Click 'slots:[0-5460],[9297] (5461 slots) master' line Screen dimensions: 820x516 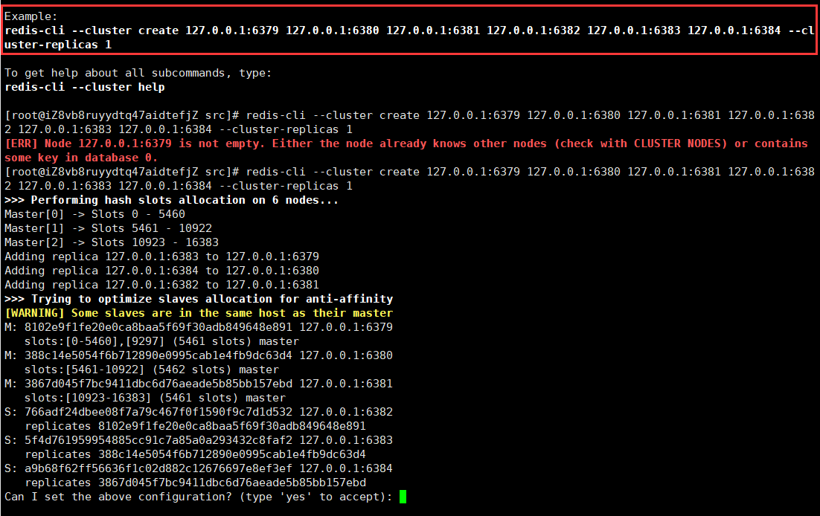coord(161,341)
